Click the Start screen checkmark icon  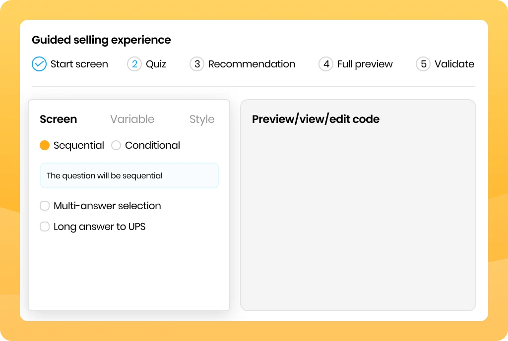39,64
